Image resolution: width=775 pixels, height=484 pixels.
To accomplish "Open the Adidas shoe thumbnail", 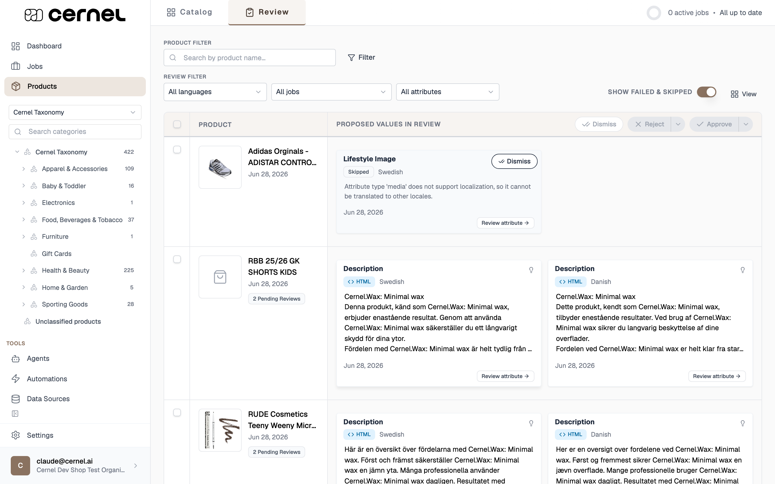I will pyautogui.click(x=220, y=167).
